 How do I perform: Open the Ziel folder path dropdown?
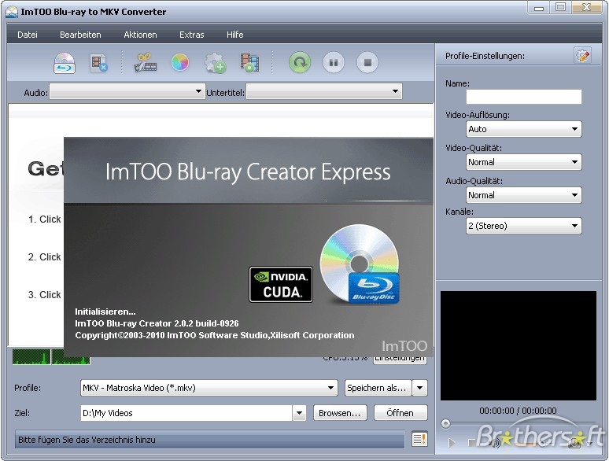point(299,413)
